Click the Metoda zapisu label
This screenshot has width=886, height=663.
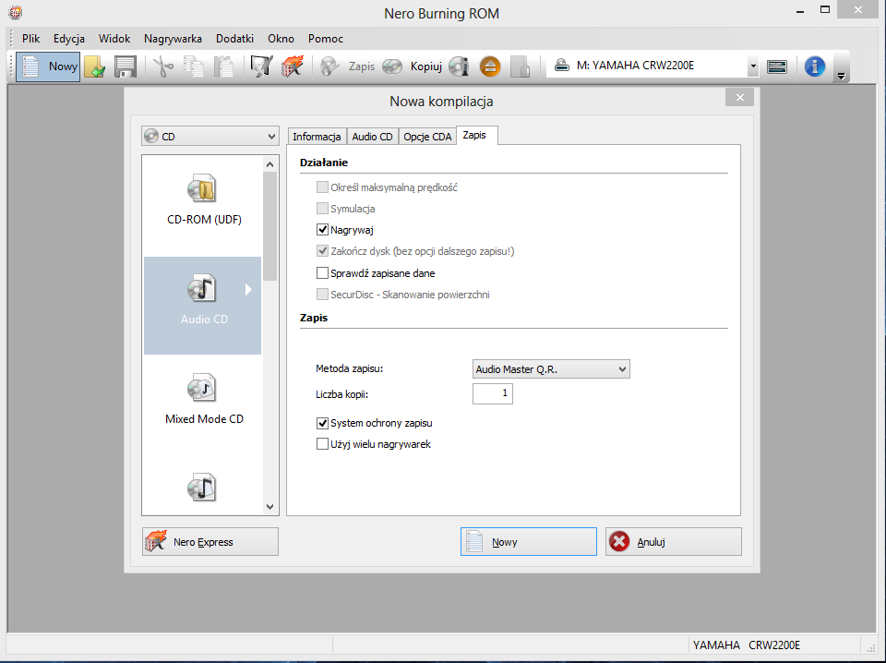pos(349,368)
